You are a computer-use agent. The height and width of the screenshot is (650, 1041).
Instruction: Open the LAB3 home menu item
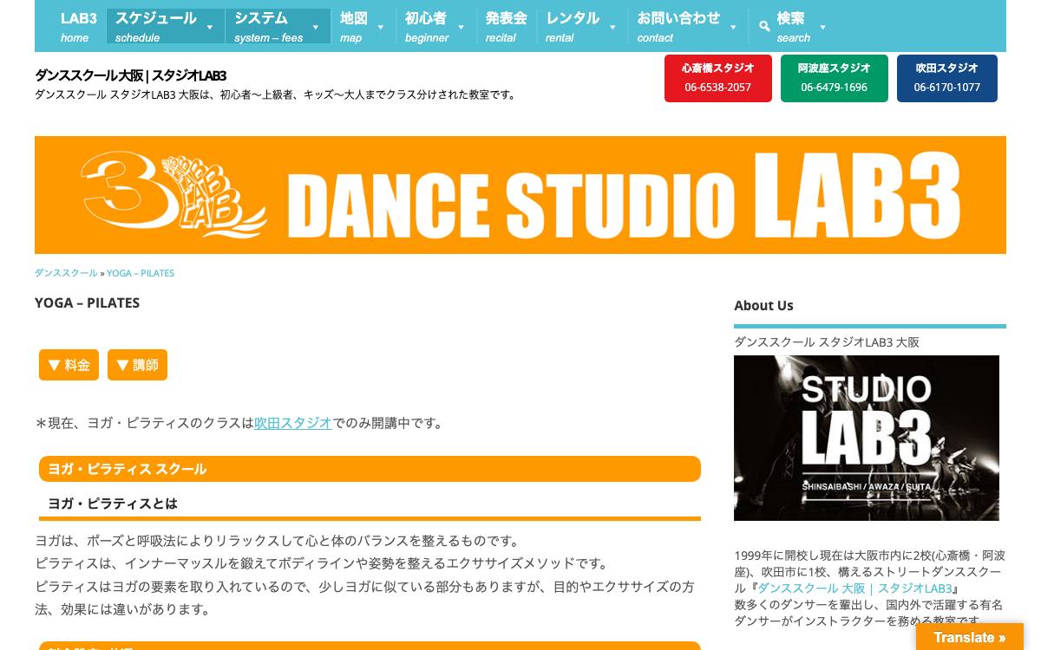[x=79, y=26]
